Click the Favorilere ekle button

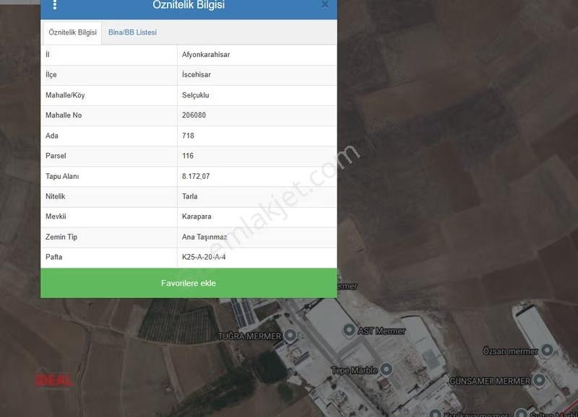point(189,283)
